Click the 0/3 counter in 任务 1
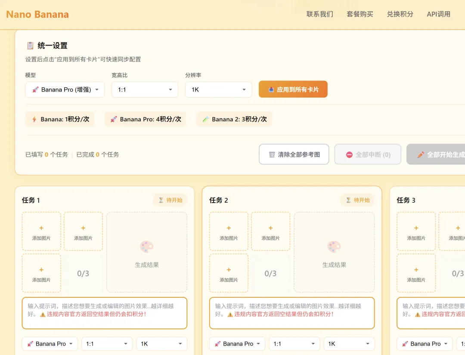Screen dimensions: 465x355 click(x=83, y=273)
